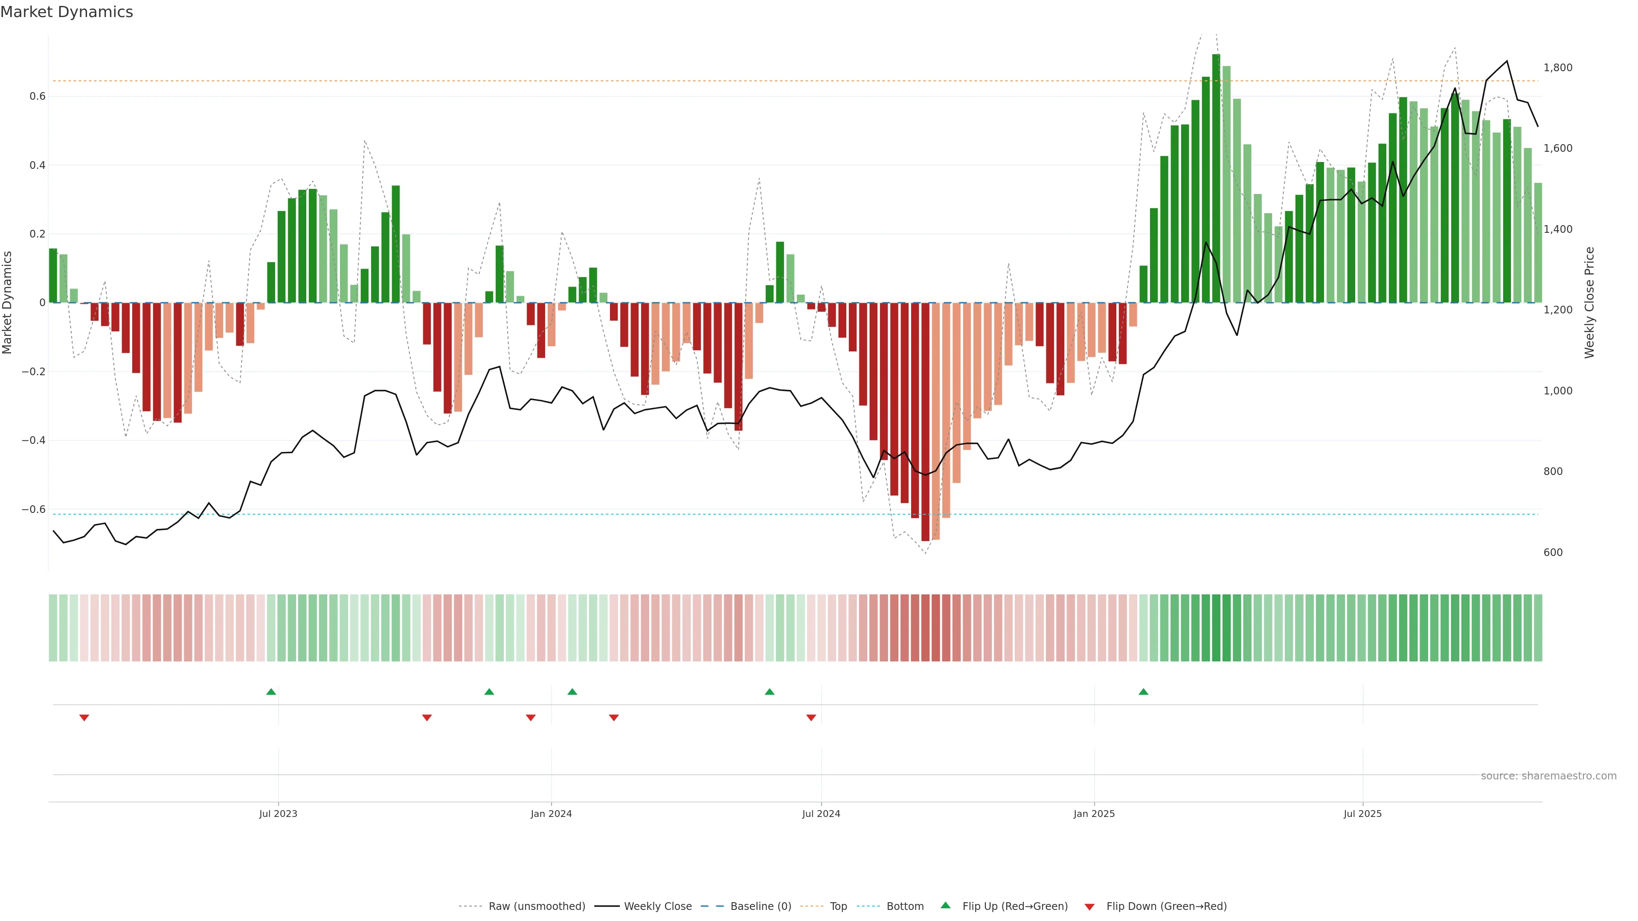Screen dimensions: 1638x921
Task: Click the Flip Down red triangle legend icon
Action: pyautogui.click(x=1089, y=907)
